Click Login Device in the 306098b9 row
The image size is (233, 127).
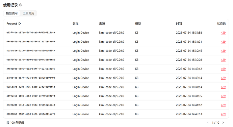click(81, 114)
